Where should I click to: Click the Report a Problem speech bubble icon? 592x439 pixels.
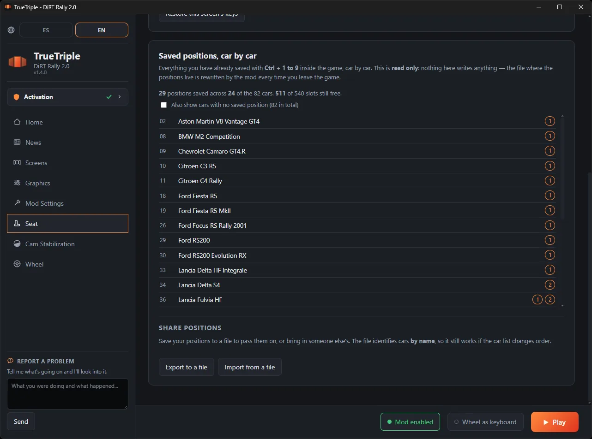click(x=10, y=361)
